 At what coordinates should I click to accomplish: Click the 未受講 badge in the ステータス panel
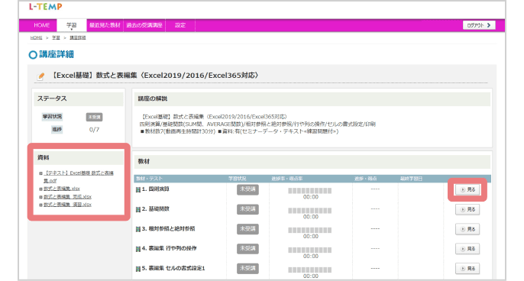pos(94,118)
